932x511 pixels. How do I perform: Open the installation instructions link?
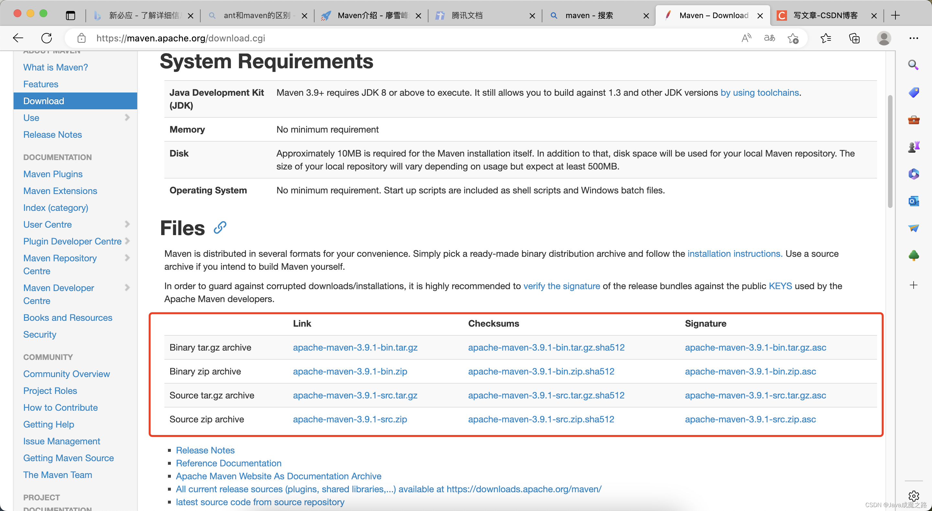(x=735, y=254)
